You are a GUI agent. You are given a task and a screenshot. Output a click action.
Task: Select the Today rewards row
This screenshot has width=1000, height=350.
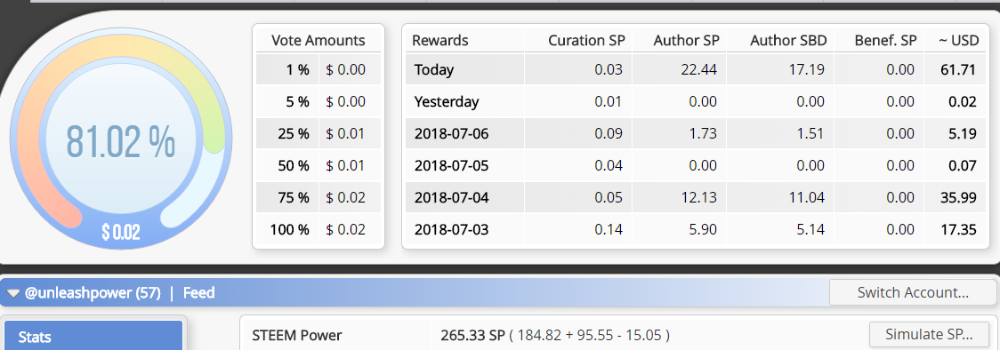coord(696,69)
